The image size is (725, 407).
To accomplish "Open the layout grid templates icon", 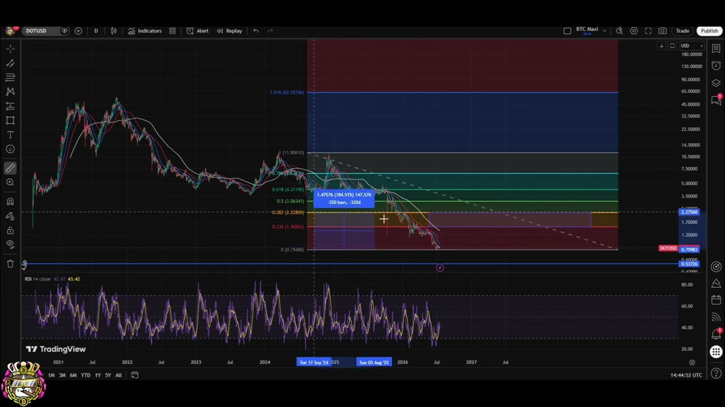I will click(172, 31).
